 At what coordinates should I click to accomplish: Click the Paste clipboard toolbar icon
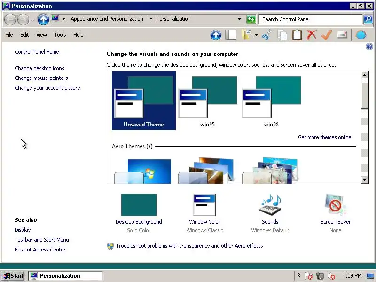pos(297,35)
